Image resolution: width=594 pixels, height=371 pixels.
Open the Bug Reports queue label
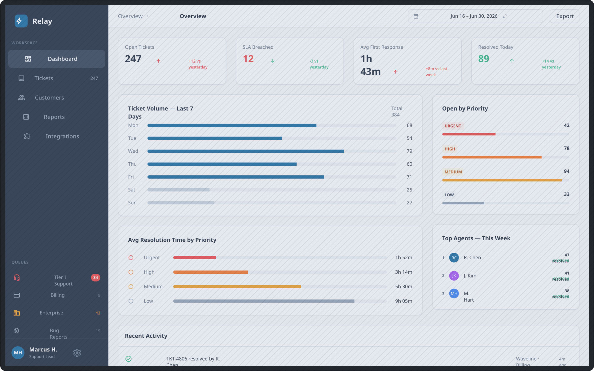59,334
